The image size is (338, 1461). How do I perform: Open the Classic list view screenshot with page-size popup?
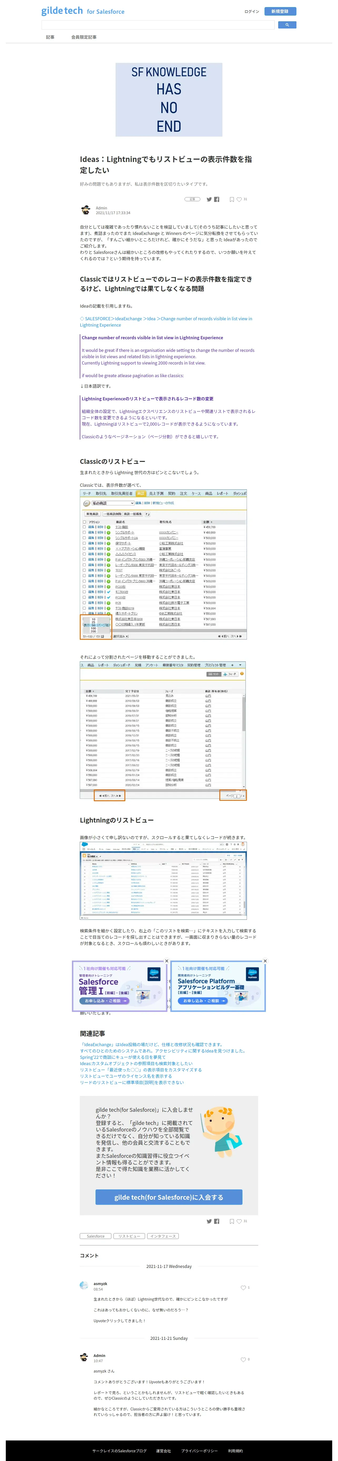tap(163, 565)
